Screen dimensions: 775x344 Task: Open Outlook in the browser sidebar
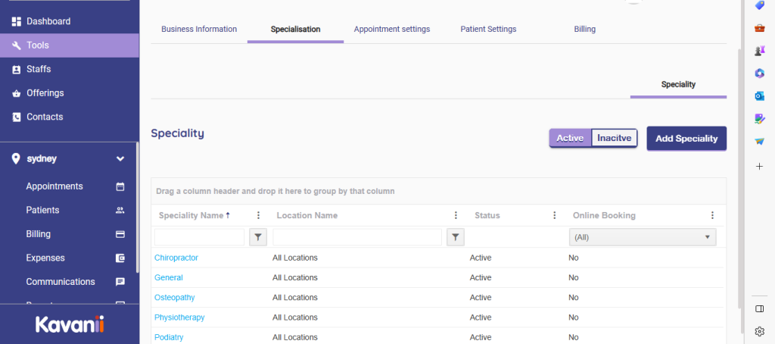(x=759, y=95)
